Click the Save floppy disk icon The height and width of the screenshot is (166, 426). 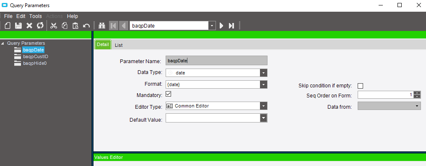click(18, 26)
